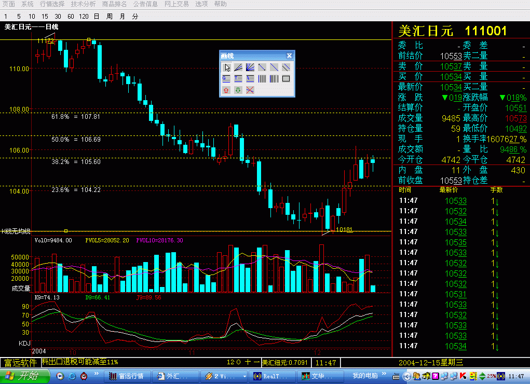Image resolution: width=530 pixels, height=384 pixels.
Task: Place a red up arrow marker
Action: pos(226,90)
